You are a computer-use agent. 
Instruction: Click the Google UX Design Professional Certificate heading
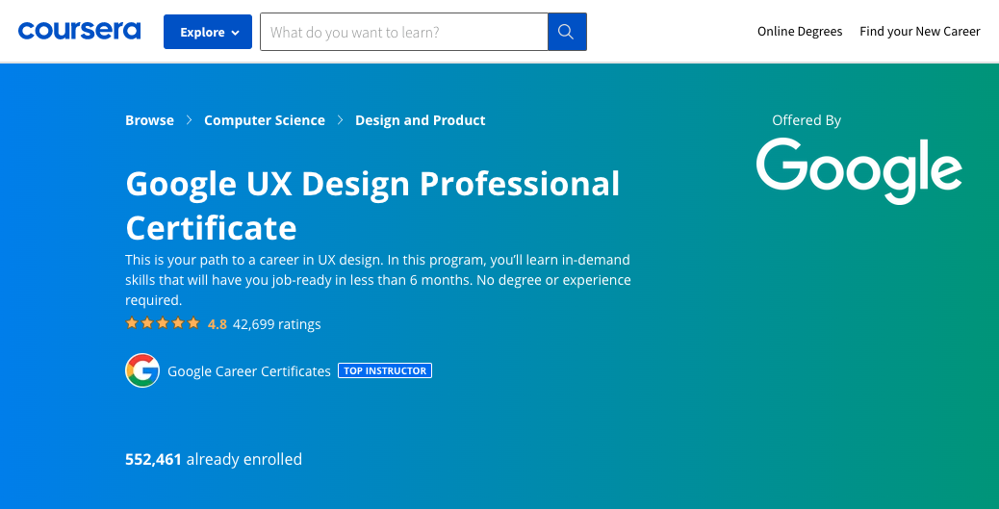pyautogui.click(x=372, y=205)
